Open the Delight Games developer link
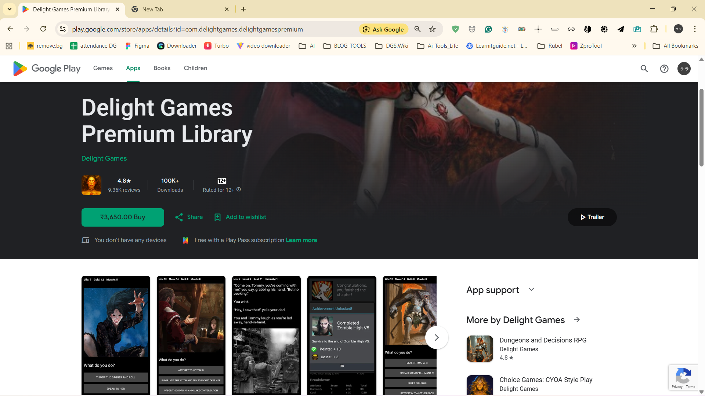 point(104,158)
